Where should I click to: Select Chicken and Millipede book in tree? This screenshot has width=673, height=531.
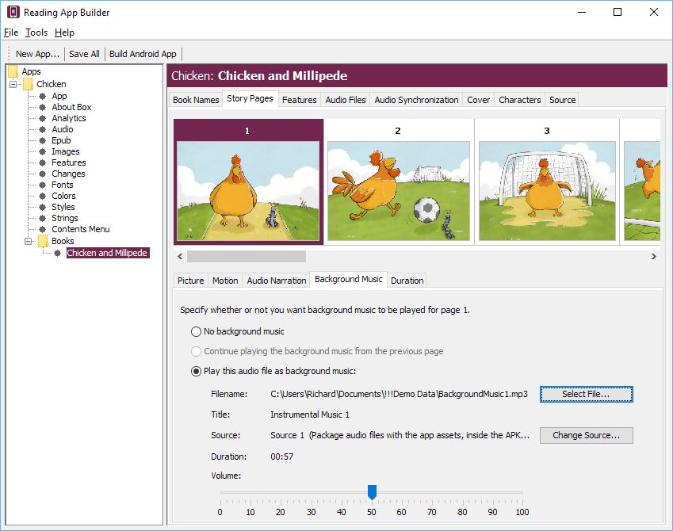point(108,253)
